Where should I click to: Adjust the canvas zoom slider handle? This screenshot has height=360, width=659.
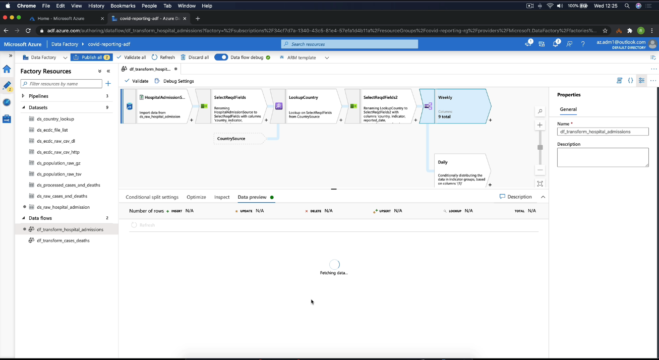[540, 147]
